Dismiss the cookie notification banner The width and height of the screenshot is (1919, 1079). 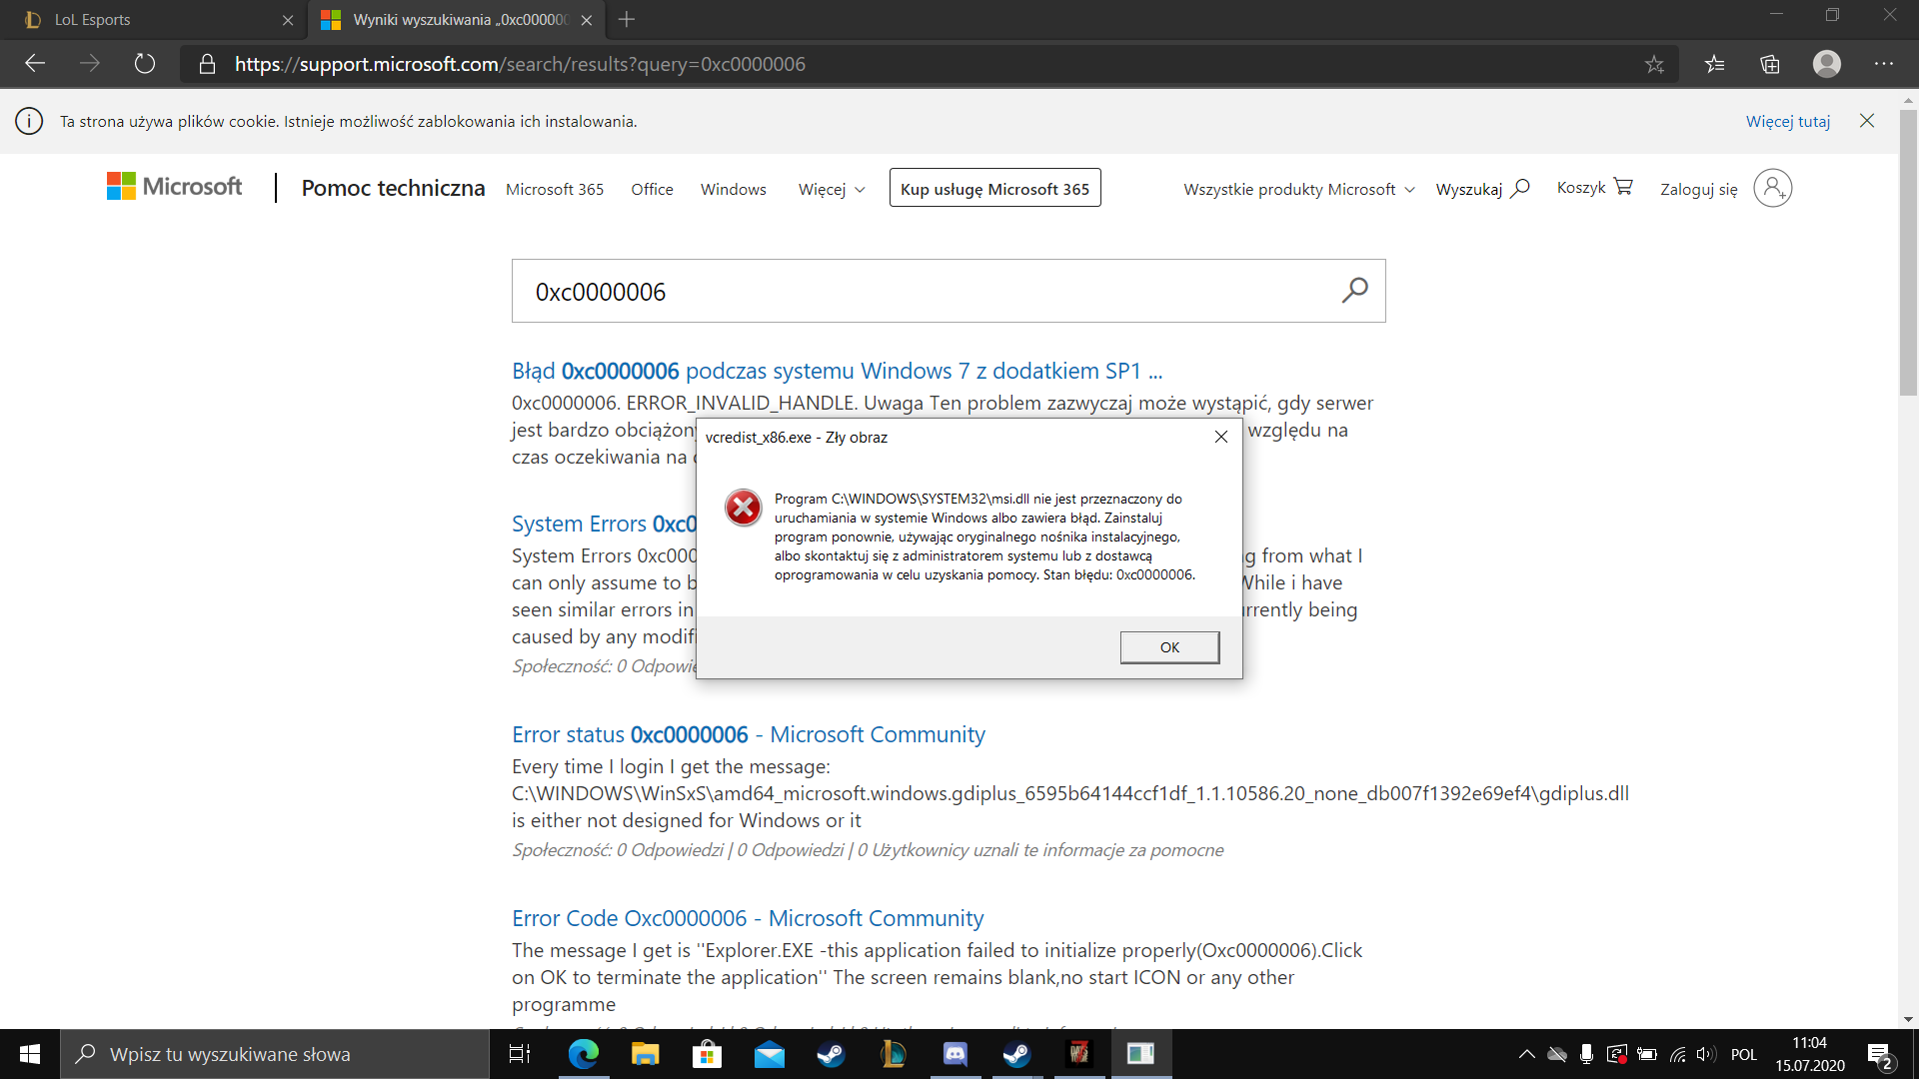[x=1866, y=121]
